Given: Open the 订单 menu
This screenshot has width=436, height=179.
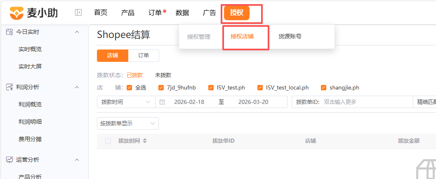Looking at the screenshot, I should (x=155, y=12).
